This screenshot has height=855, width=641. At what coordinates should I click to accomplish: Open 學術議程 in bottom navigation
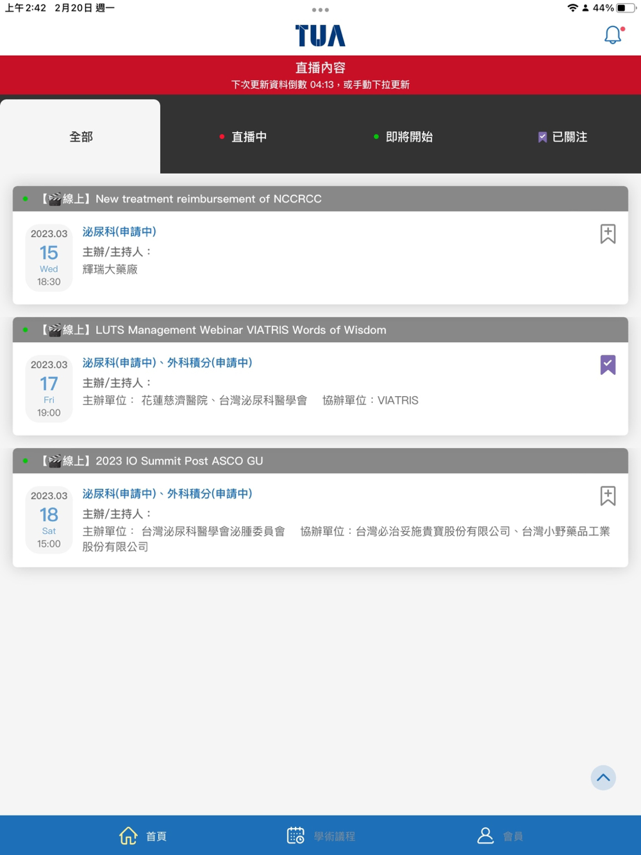tap(320, 836)
